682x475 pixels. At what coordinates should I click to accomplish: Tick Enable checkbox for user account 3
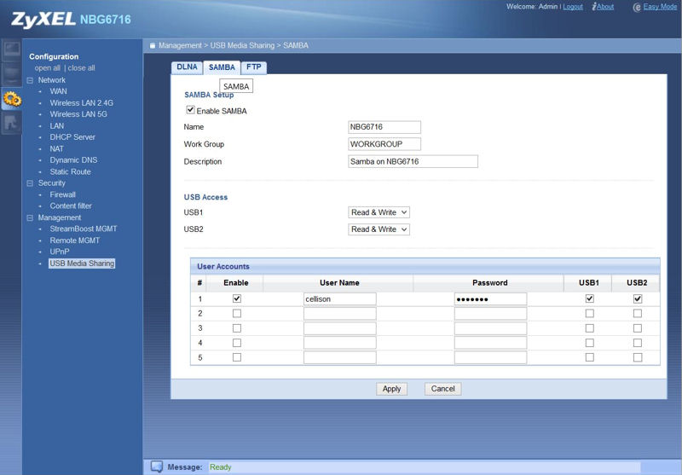[237, 328]
